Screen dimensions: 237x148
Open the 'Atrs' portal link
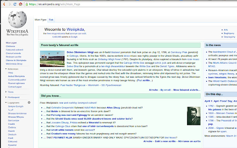[x=226, y=30]
